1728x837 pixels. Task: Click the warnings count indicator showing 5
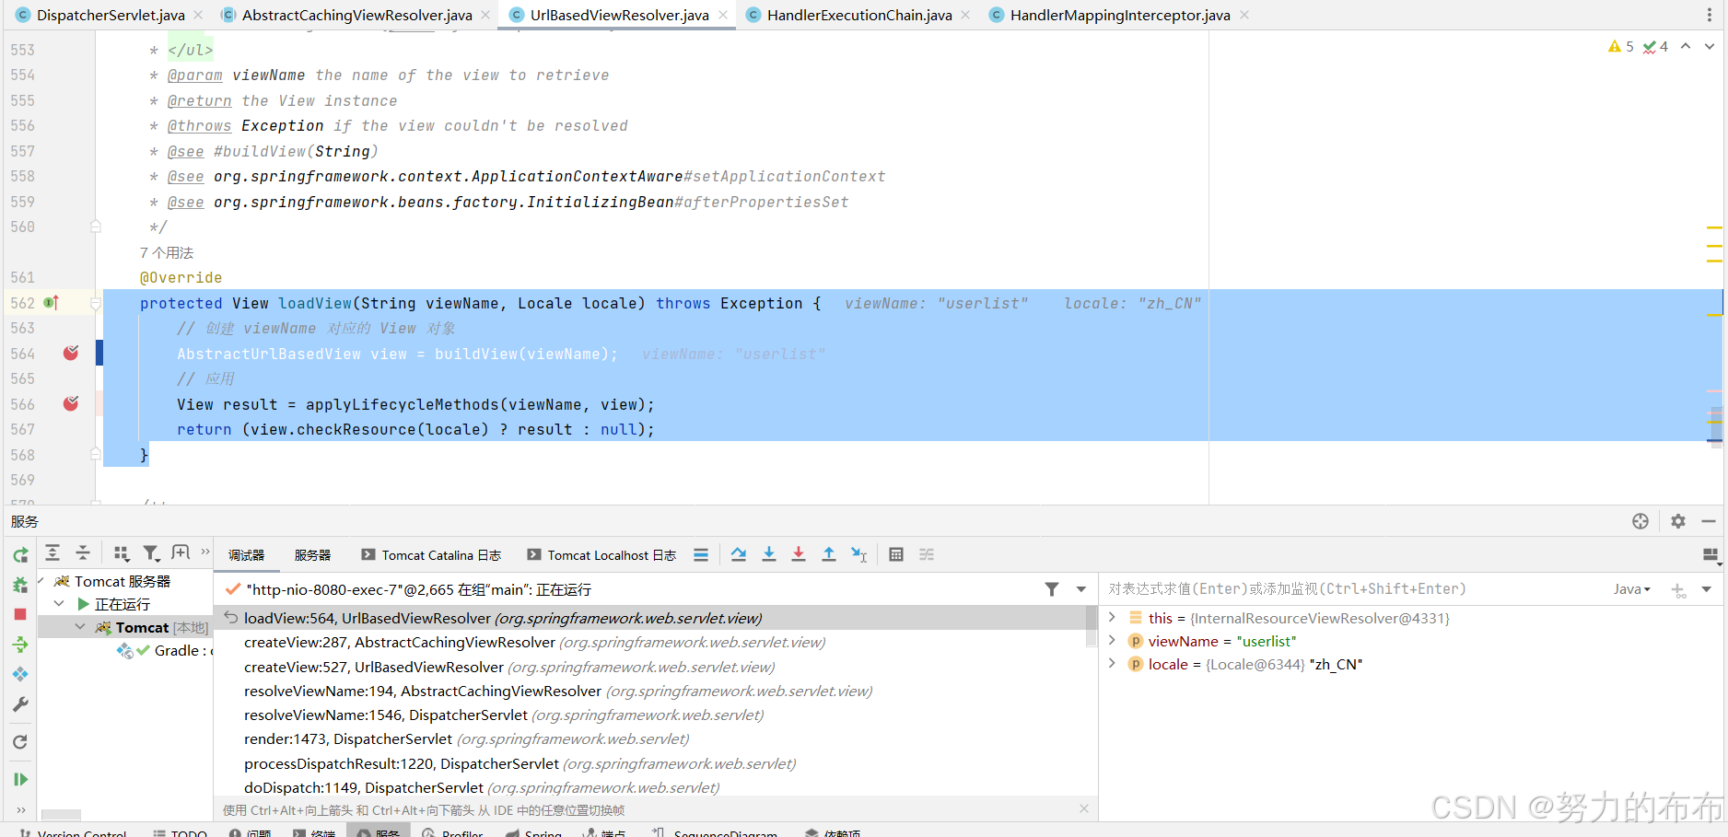coord(1621,46)
